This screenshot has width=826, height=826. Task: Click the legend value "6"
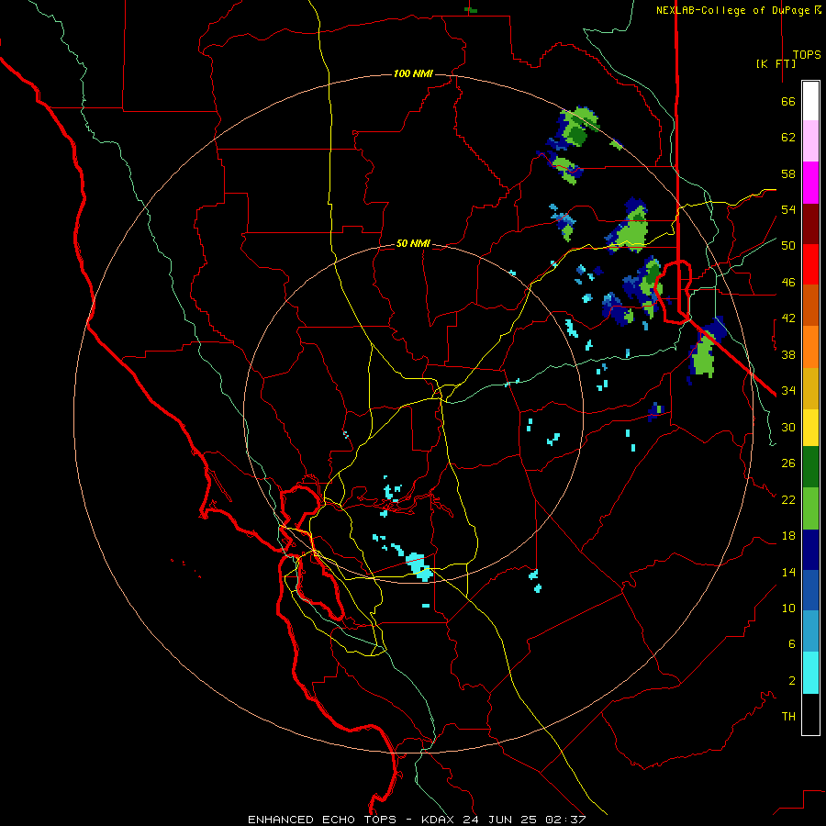click(x=792, y=644)
